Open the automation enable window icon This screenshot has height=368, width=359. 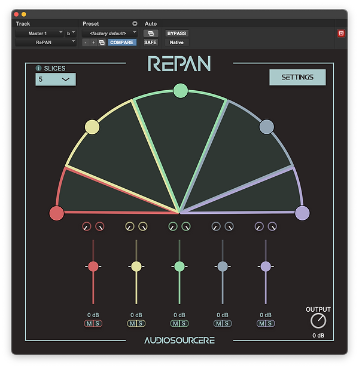pyautogui.click(x=151, y=33)
